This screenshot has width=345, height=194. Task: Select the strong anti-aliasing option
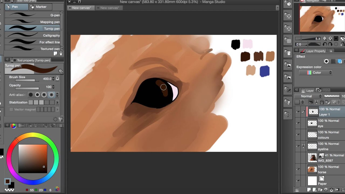(x=51, y=95)
